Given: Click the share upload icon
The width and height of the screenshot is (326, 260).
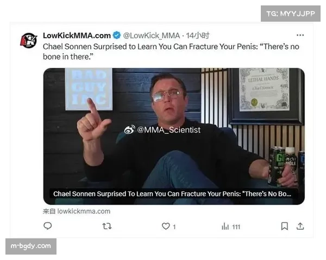Looking at the screenshot, I should [x=300, y=226].
